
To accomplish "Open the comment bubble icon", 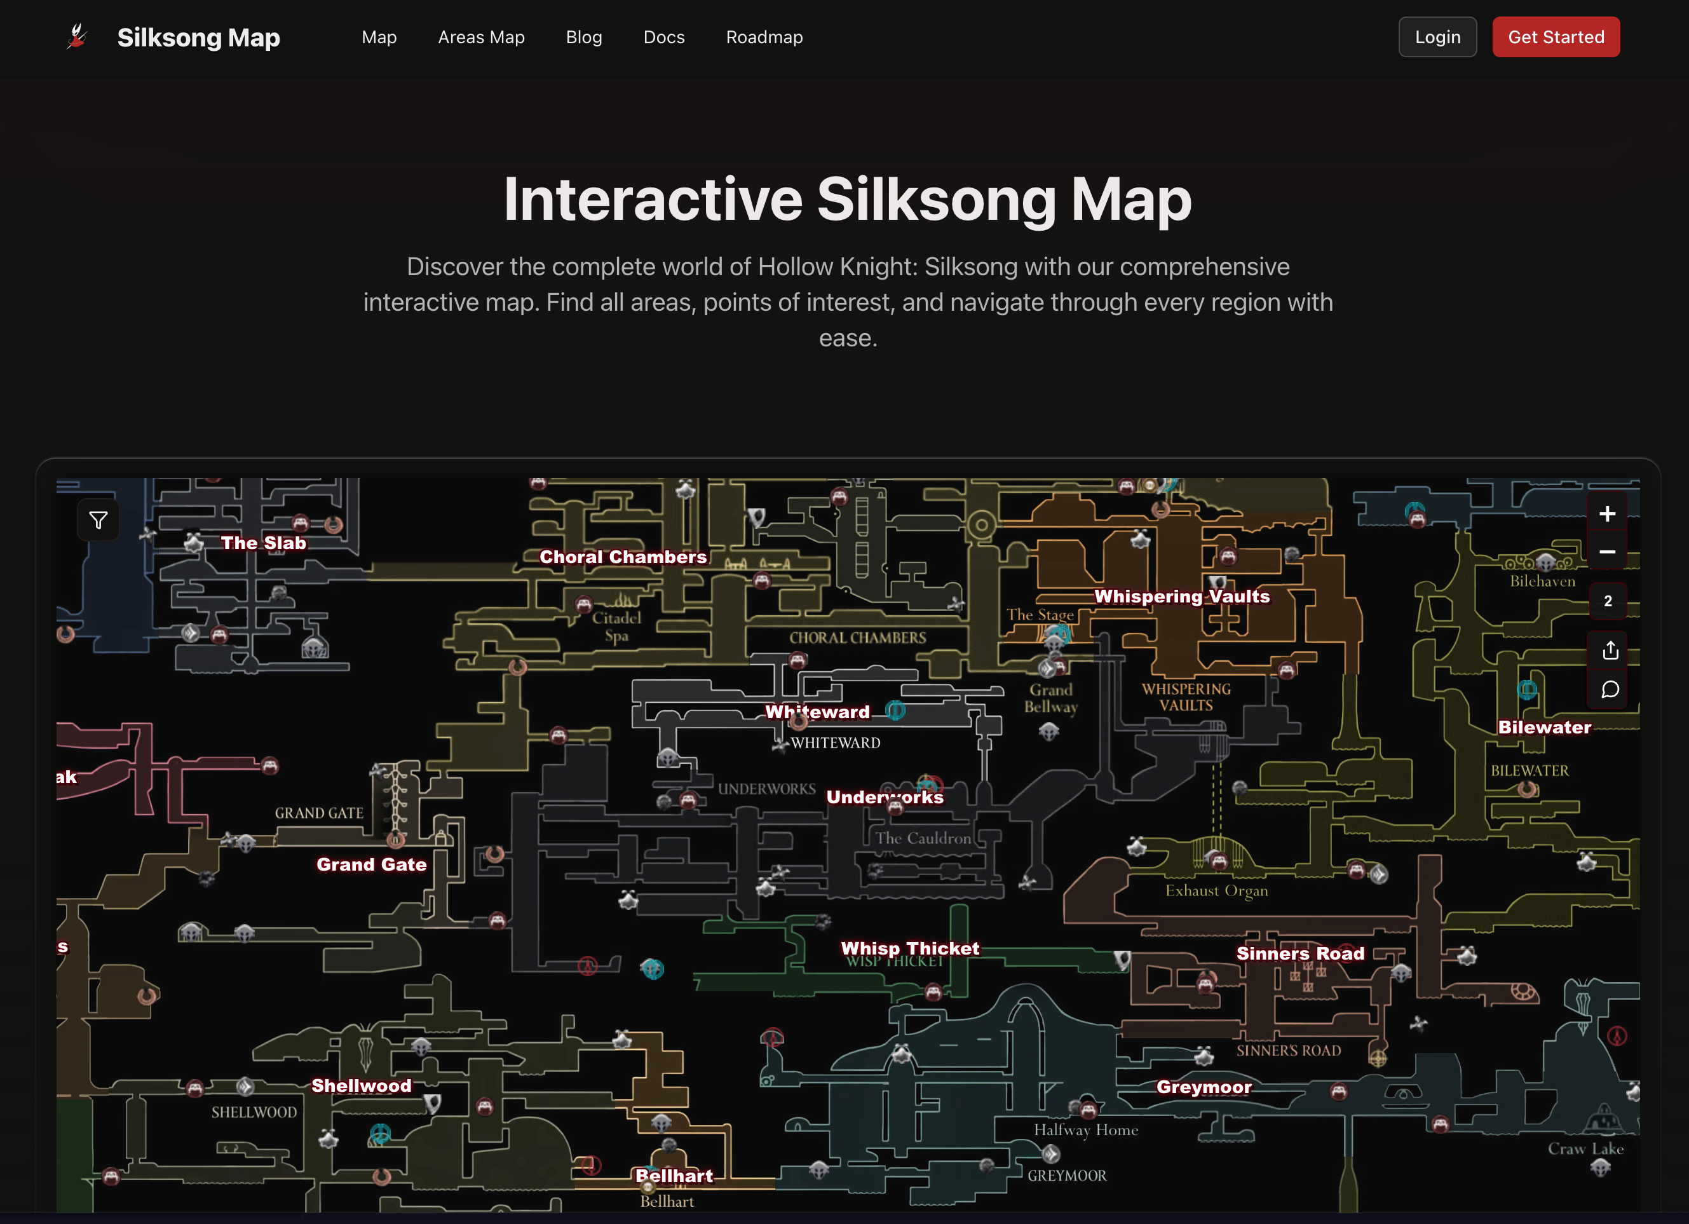I will [x=1610, y=690].
